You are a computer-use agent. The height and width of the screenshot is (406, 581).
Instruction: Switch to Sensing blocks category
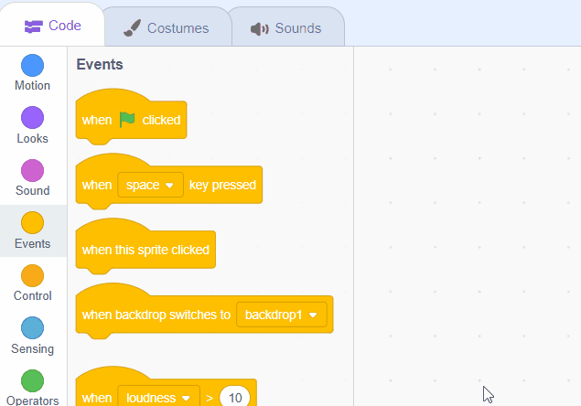(x=32, y=328)
